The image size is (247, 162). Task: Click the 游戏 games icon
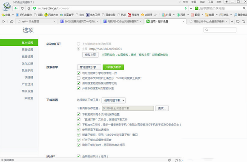click(x=224, y=15)
